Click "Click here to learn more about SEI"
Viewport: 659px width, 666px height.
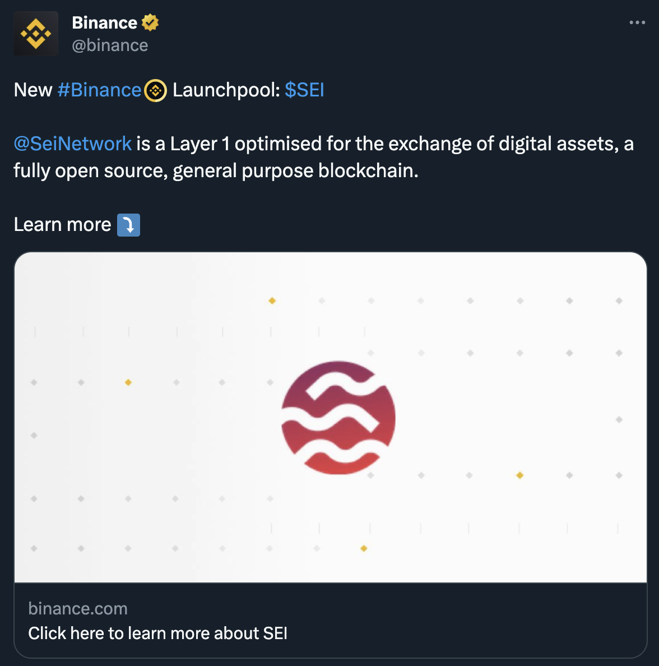coord(157,633)
